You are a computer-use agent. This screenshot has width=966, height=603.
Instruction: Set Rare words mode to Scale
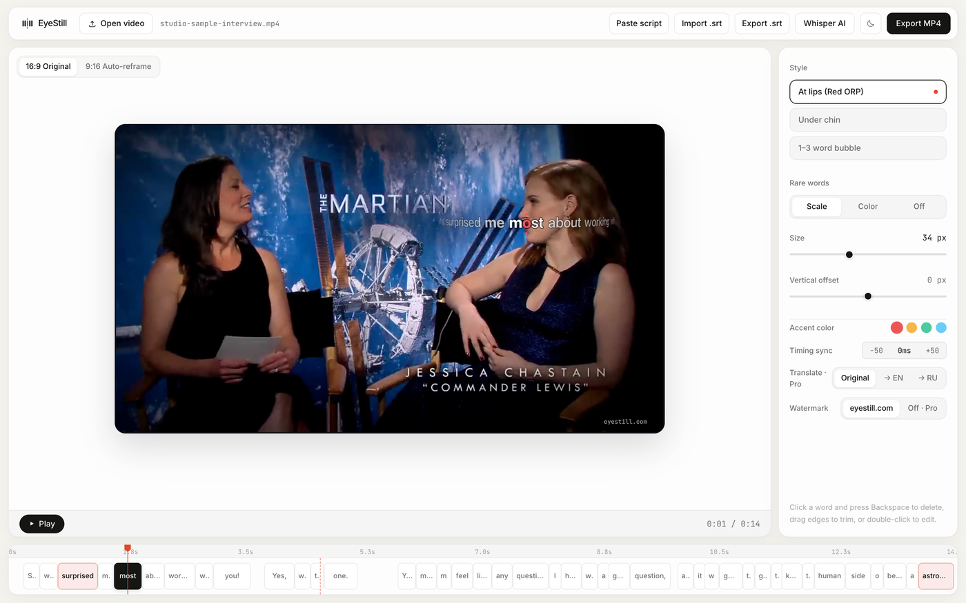(x=816, y=207)
